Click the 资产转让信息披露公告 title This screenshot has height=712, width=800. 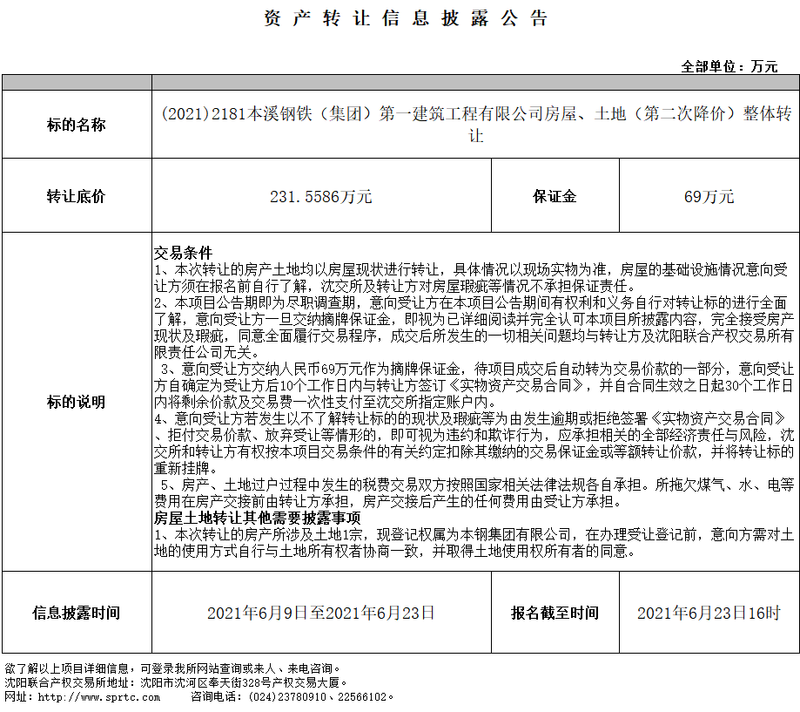click(406, 19)
